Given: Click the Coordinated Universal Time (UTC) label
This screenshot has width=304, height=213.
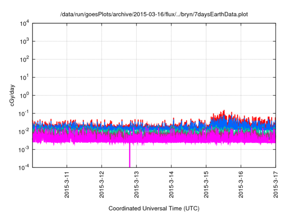Looking at the screenshot, I should tap(154, 208).
